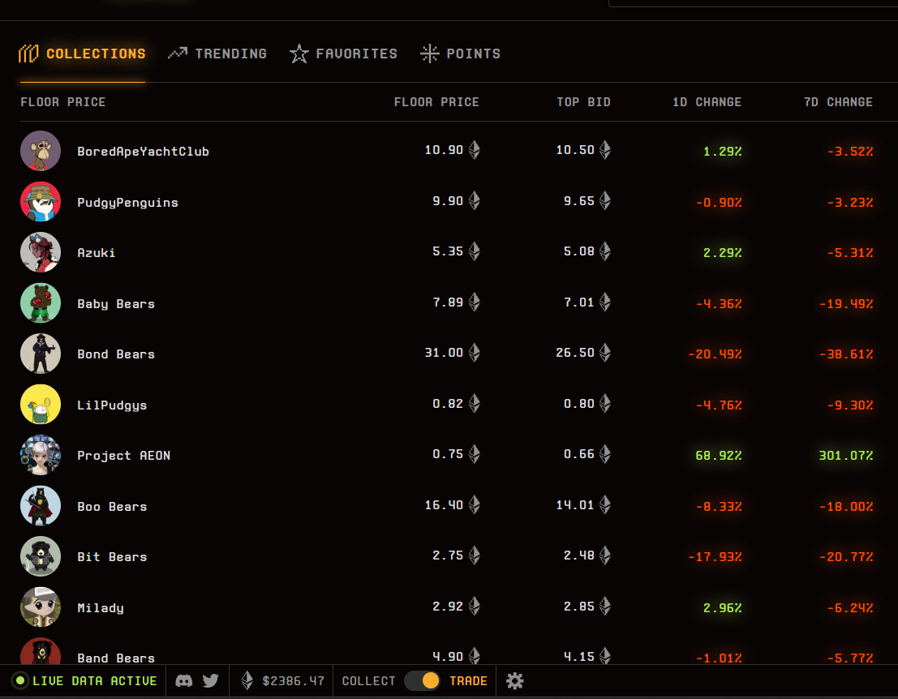Open the Project AEON collection name
This screenshot has width=898, height=699.
123,455
